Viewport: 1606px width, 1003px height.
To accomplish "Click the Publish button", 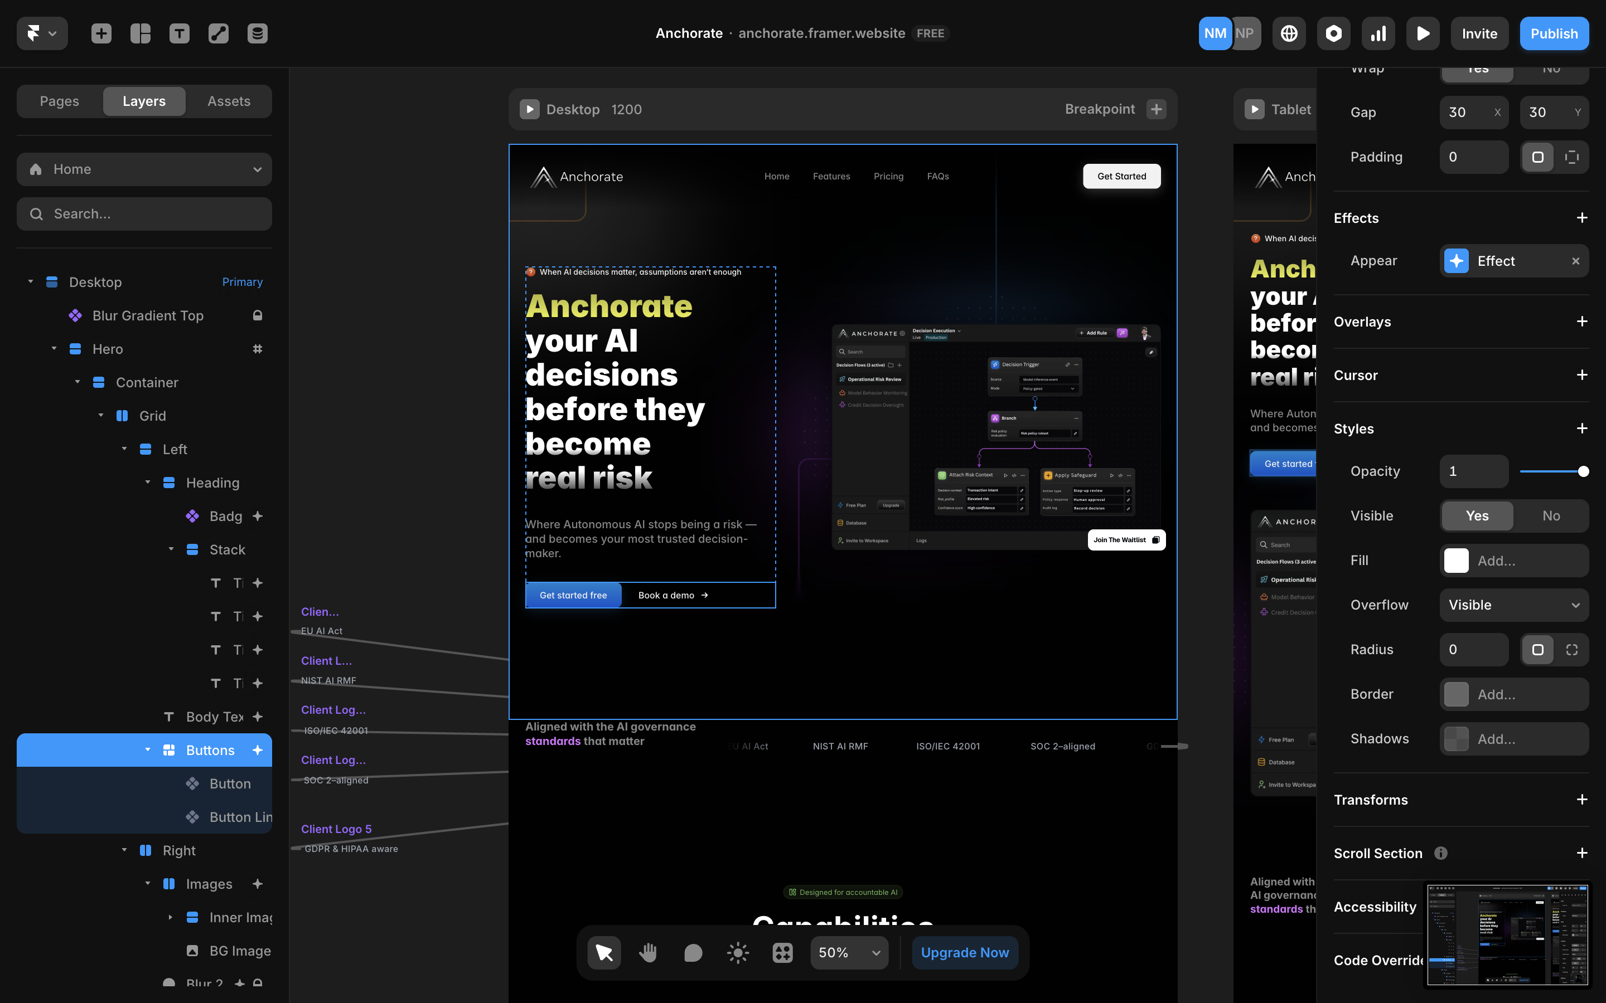I will tap(1554, 33).
